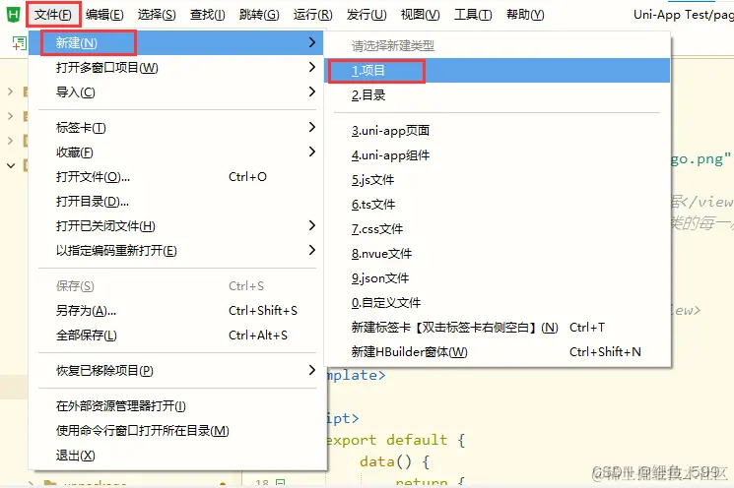734x488 pixels.
Task: Select 2.目录 in the new submenu
Action: pos(498,95)
